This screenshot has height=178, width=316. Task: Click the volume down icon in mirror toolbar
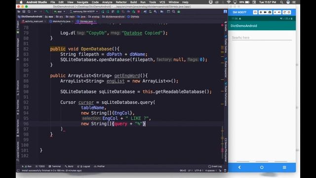point(275,12)
